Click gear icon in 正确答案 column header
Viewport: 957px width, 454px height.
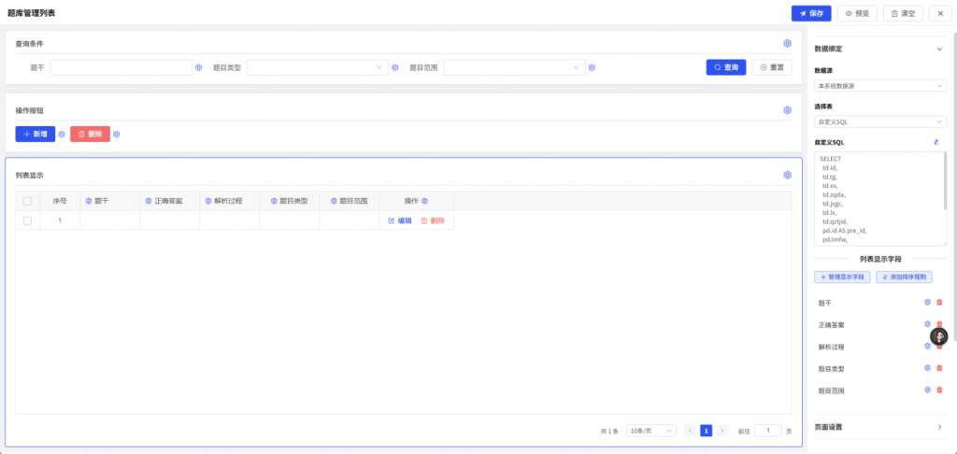[x=148, y=201]
